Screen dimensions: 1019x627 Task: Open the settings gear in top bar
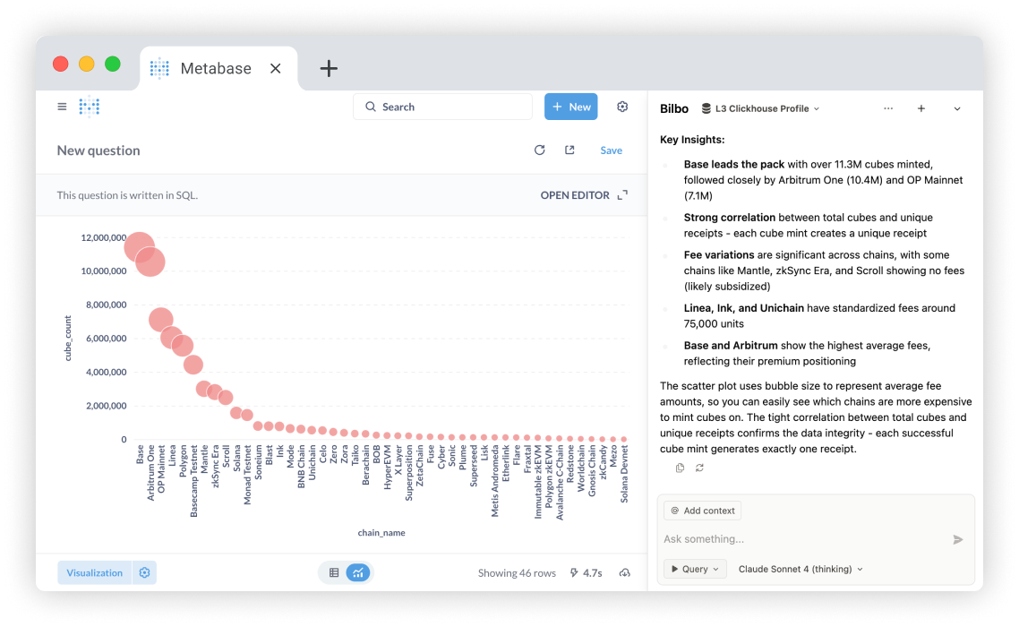click(622, 107)
